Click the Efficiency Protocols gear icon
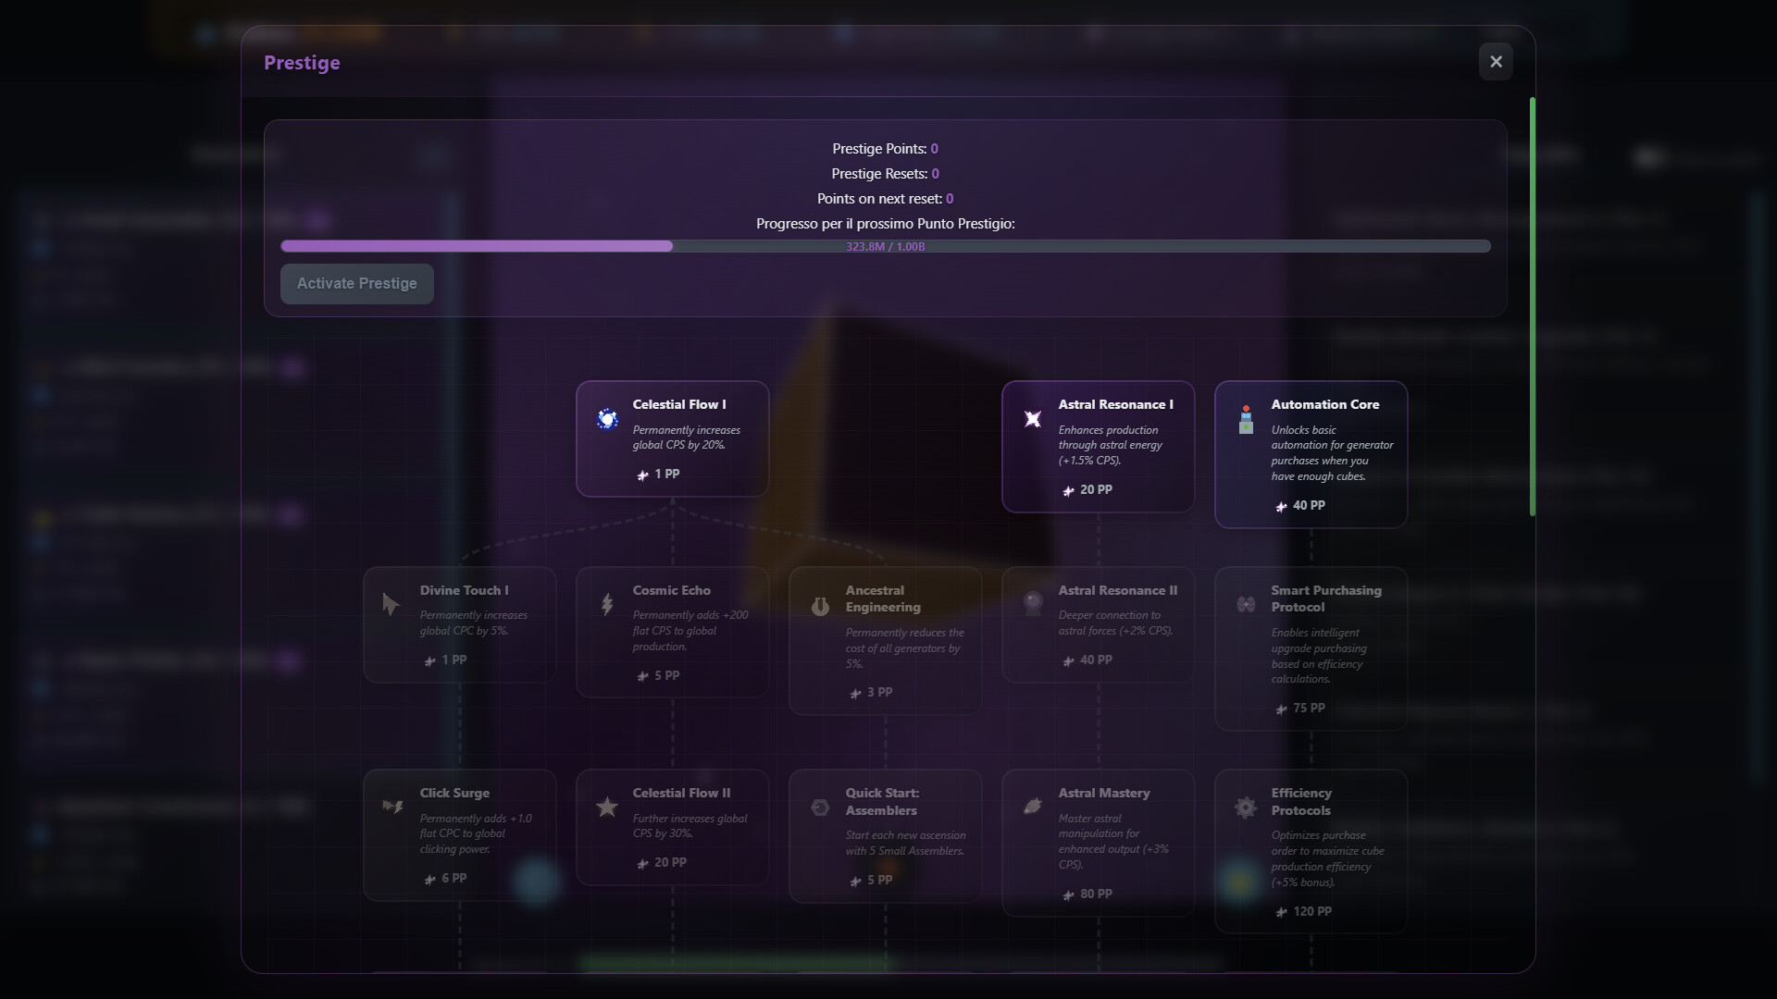 [1245, 807]
